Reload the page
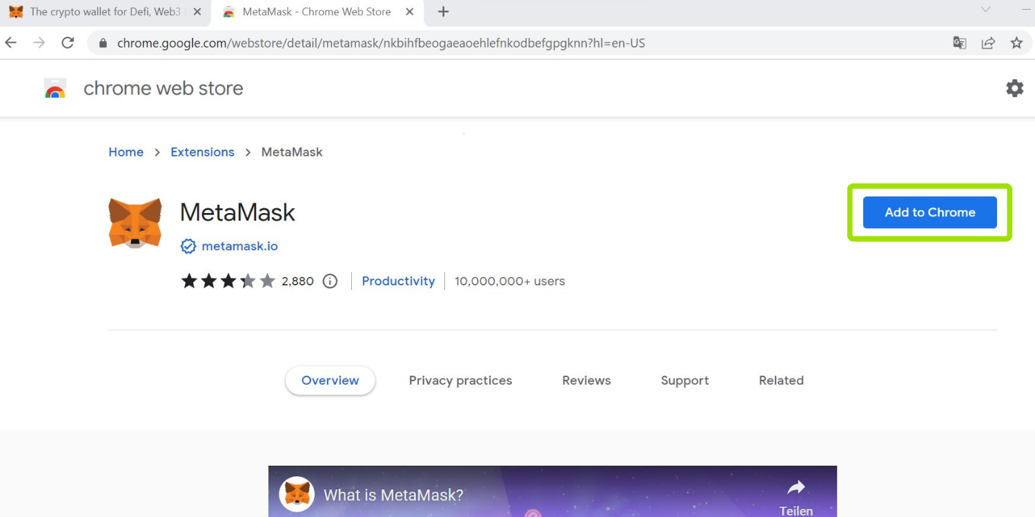Viewport: 1035px width, 517px height. pos(68,43)
